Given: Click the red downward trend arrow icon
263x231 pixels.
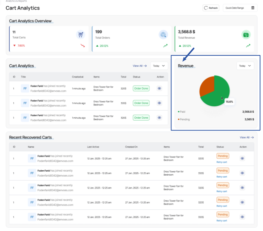Looking at the screenshot, I should pyautogui.click(x=83, y=46).
